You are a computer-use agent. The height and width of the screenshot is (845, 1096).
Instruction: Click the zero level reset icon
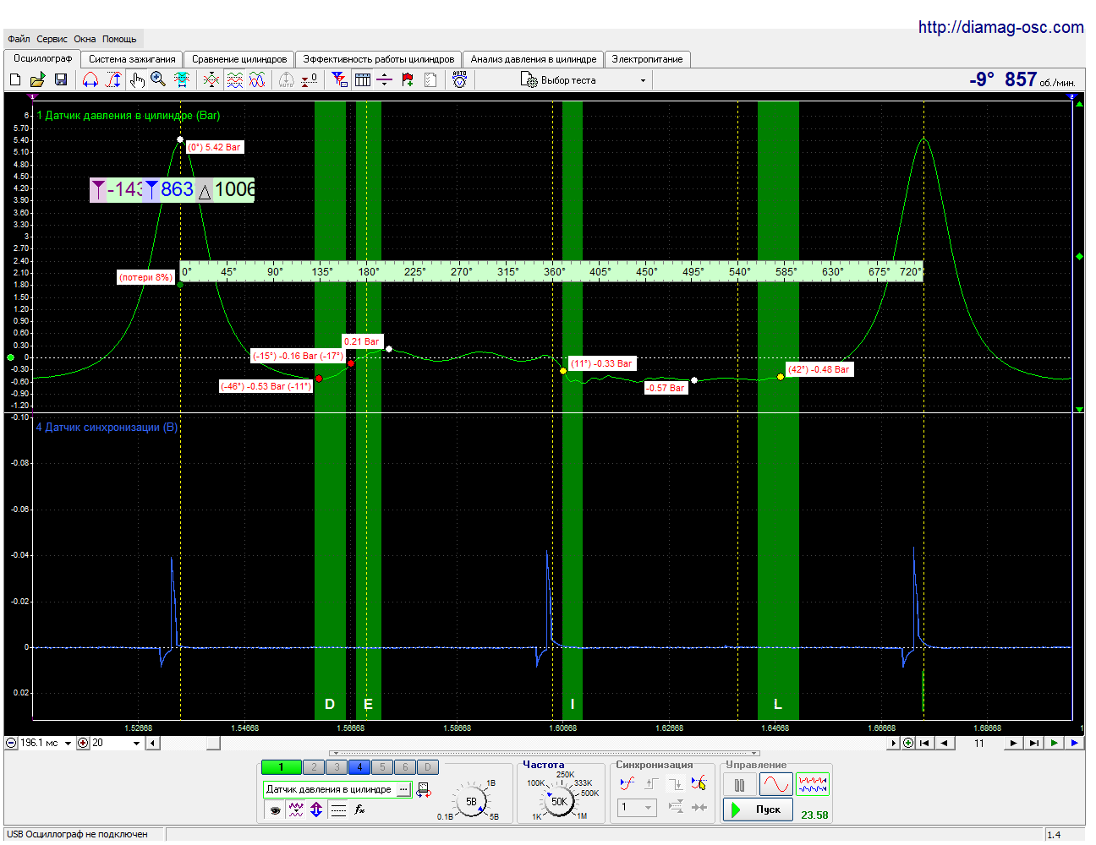(310, 79)
